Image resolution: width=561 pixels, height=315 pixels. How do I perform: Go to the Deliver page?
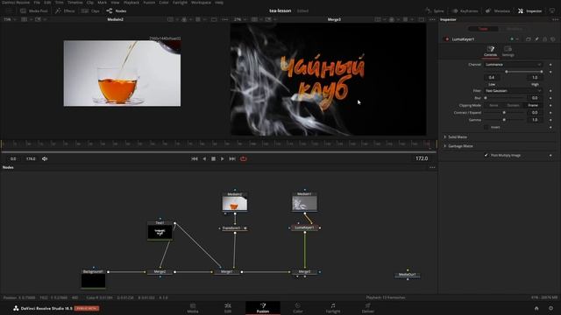(x=368, y=308)
